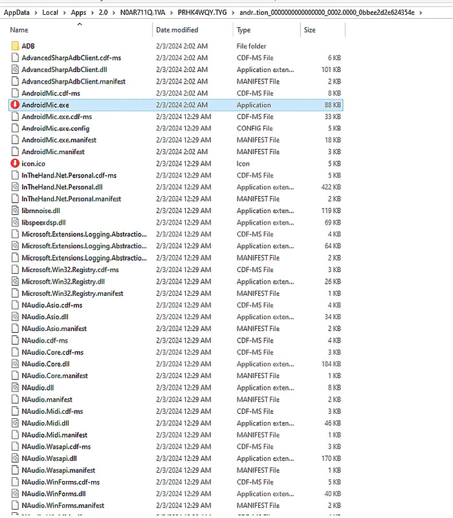Click the 422 KB size cell
This screenshot has width=453, height=518.
[331, 187]
